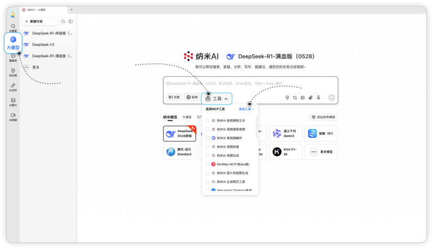The height and width of the screenshot is (249, 433).
Task: Click 新建对话 button
Action: 40,21
